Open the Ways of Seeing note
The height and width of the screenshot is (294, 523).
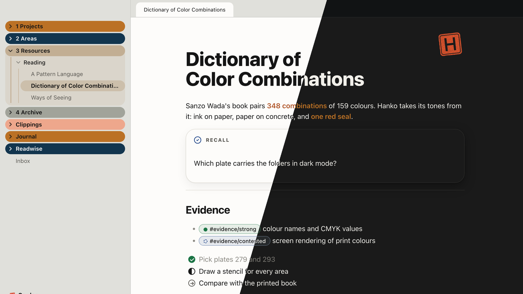click(x=51, y=98)
